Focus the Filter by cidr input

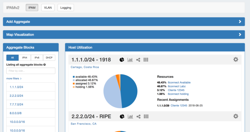coord(31,71)
